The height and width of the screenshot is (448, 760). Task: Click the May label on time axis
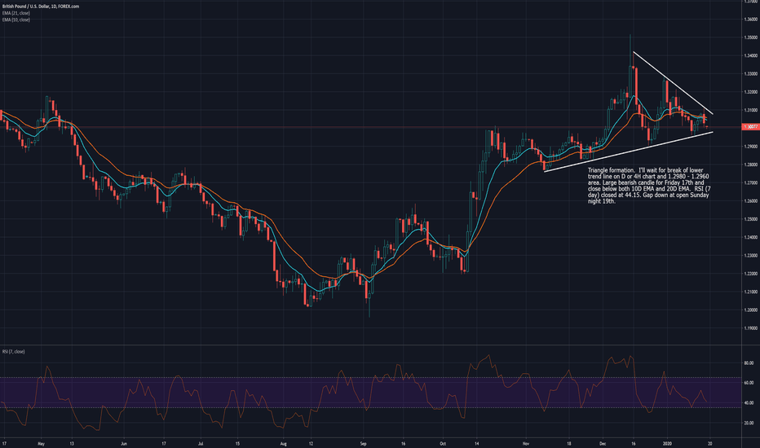40,444
